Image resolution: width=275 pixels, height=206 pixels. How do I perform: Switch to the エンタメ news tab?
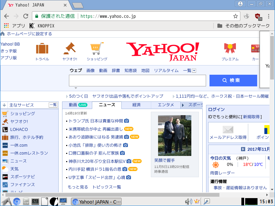(166, 105)
